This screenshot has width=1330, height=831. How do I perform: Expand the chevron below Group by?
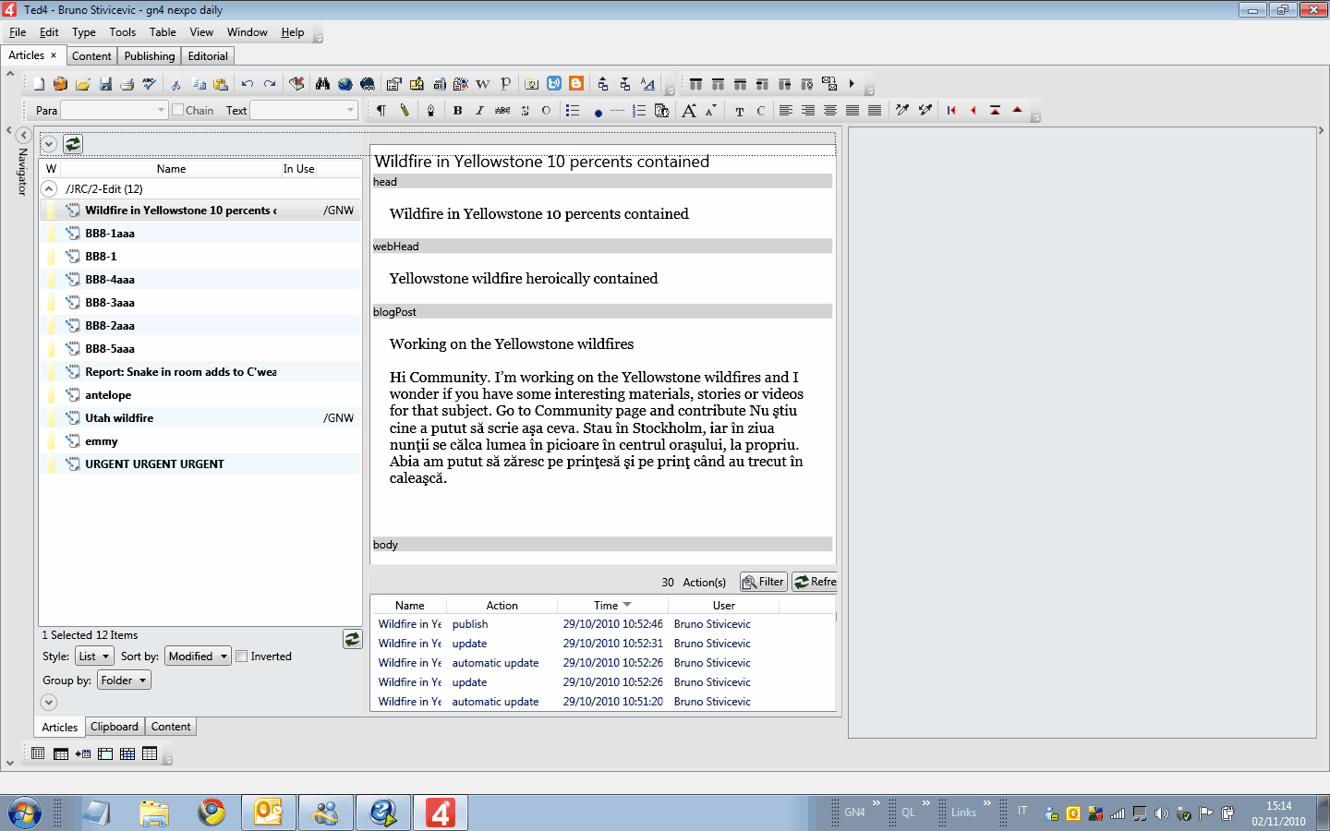[49, 703]
